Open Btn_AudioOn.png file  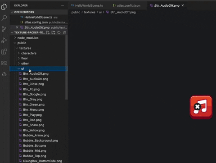[x=39, y=79]
